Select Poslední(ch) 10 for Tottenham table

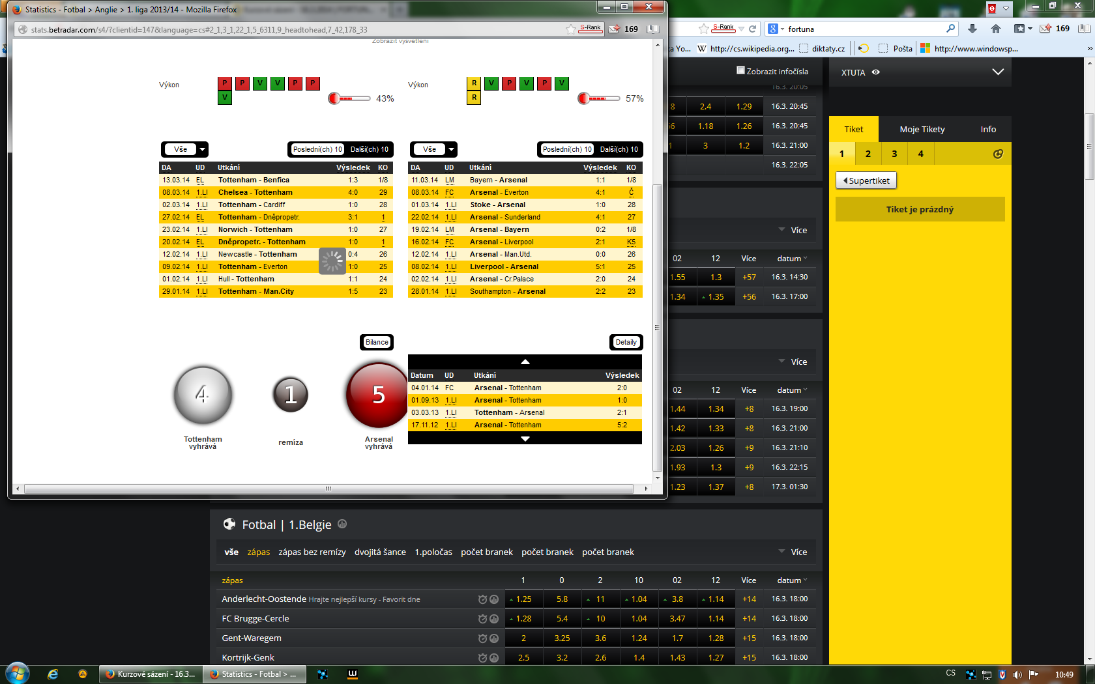pyautogui.click(x=317, y=149)
